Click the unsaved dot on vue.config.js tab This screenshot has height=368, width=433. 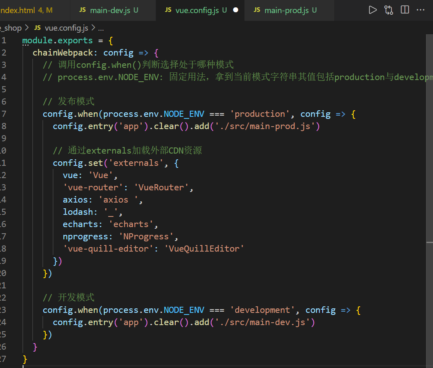coord(235,10)
